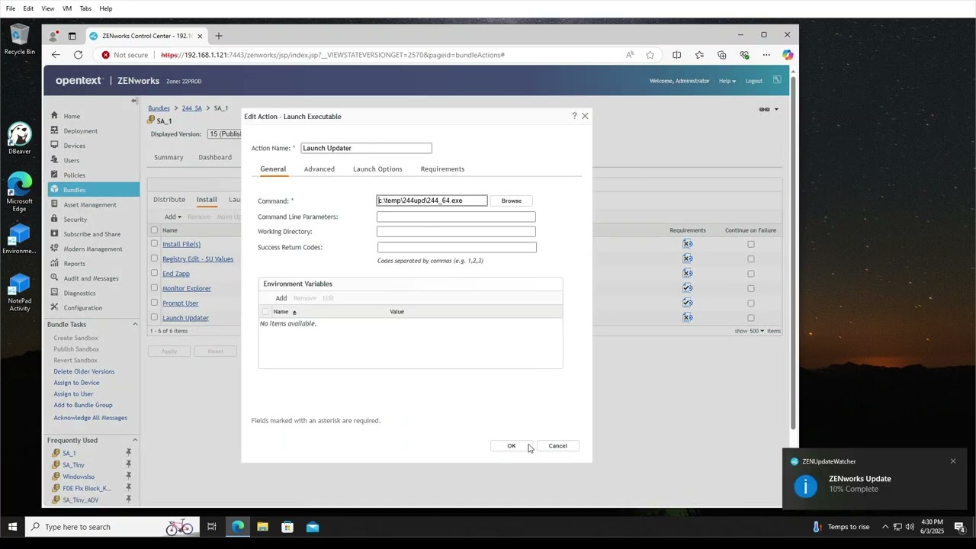Open Home in the ZENworks sidebar
Image resolution: width=976 pixels, height=549 pixels.
click(x=72, y=116)
